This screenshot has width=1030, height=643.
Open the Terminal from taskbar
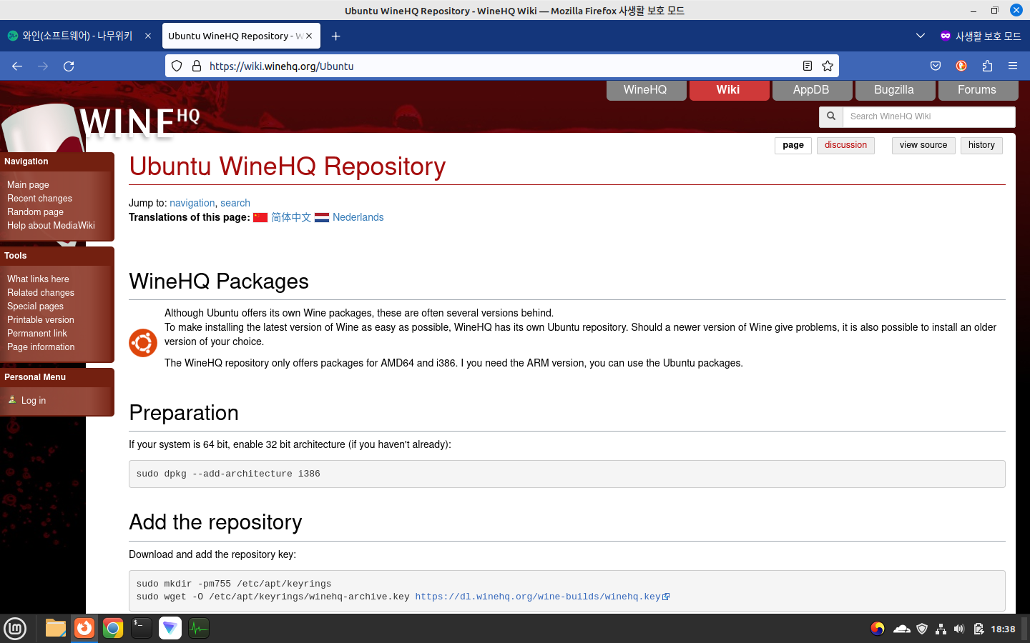142,628
